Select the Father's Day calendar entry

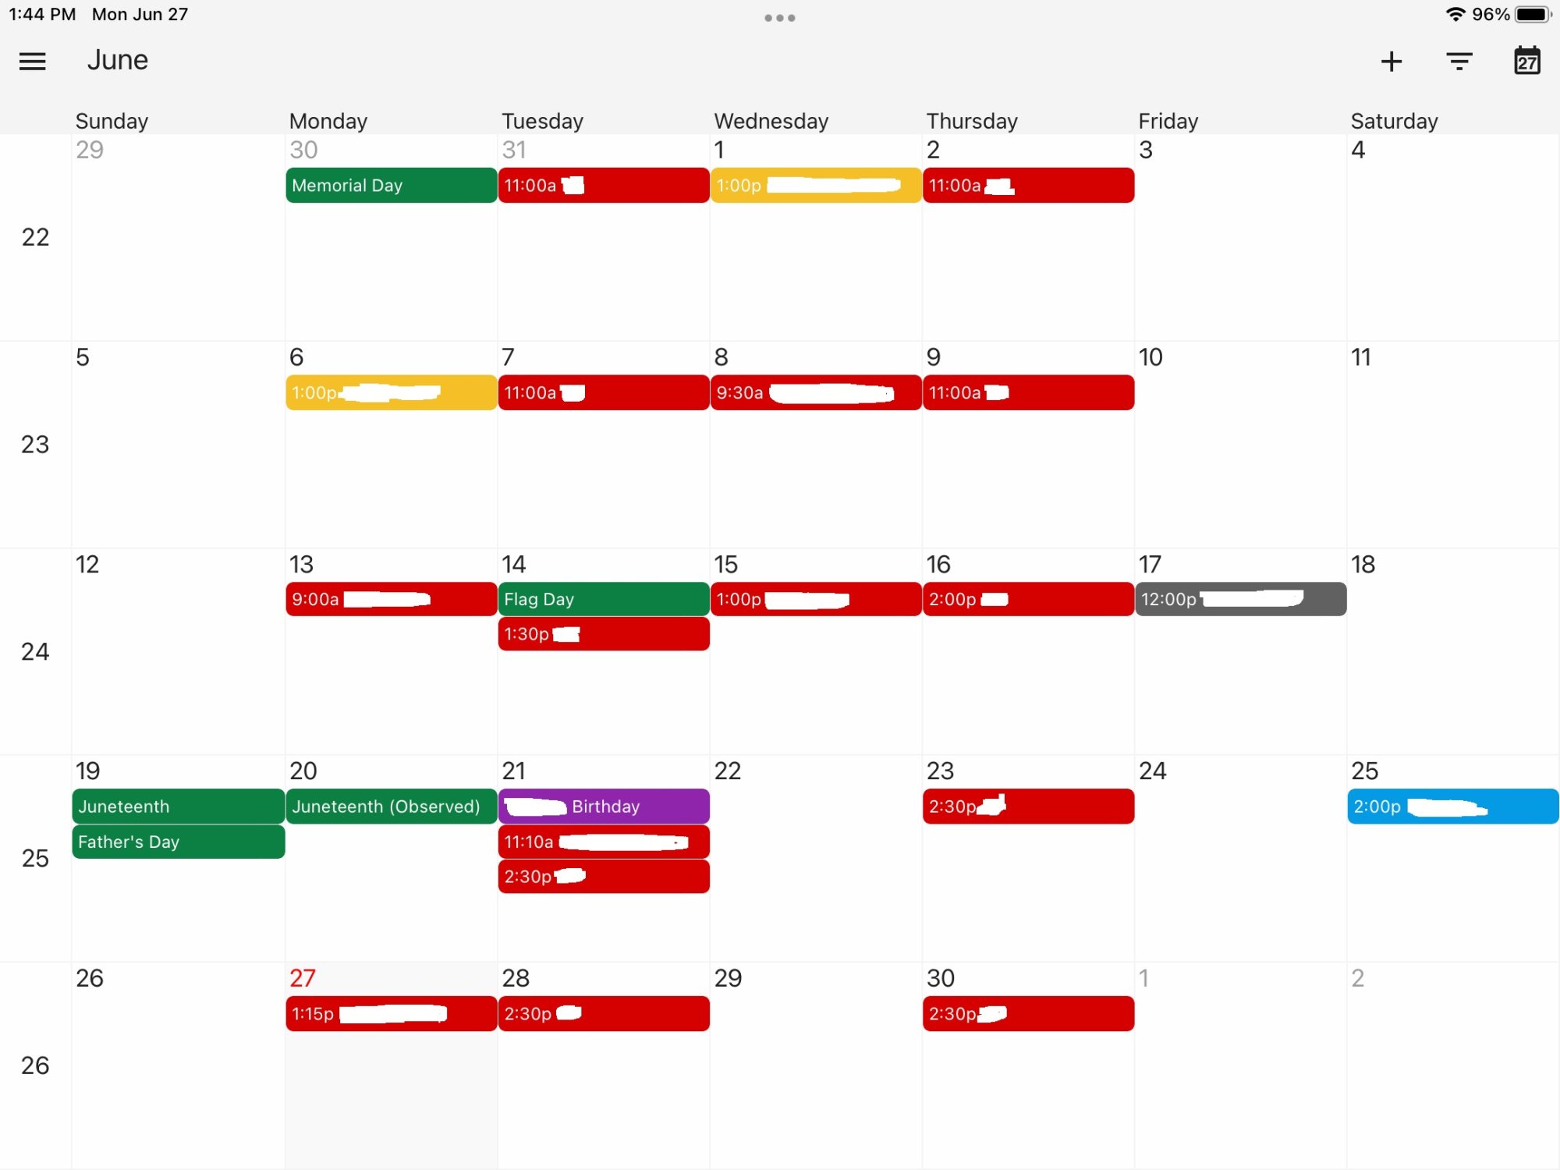pyautogui.click(x=177, y=842)
